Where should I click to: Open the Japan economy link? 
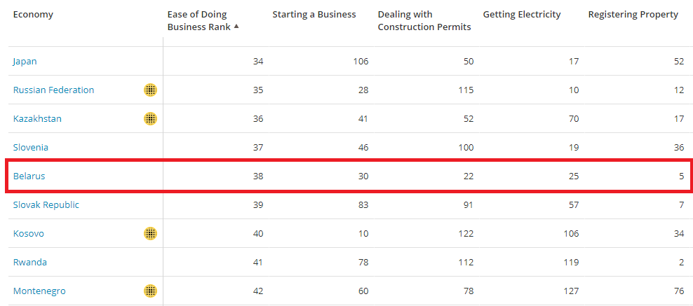point(25,62)
